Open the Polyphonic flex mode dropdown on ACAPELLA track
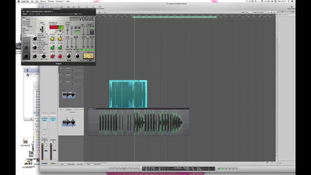Image resolution: width=311 pixels, height=175 pixels. [72, 112]
